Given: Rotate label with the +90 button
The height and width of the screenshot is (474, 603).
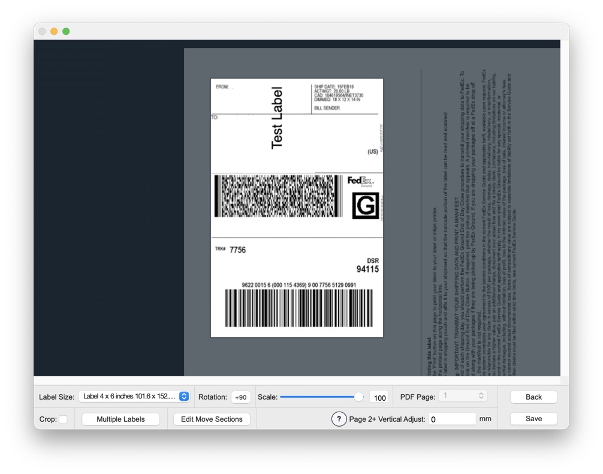Looking at the screenshot, I should pos(241,397).
